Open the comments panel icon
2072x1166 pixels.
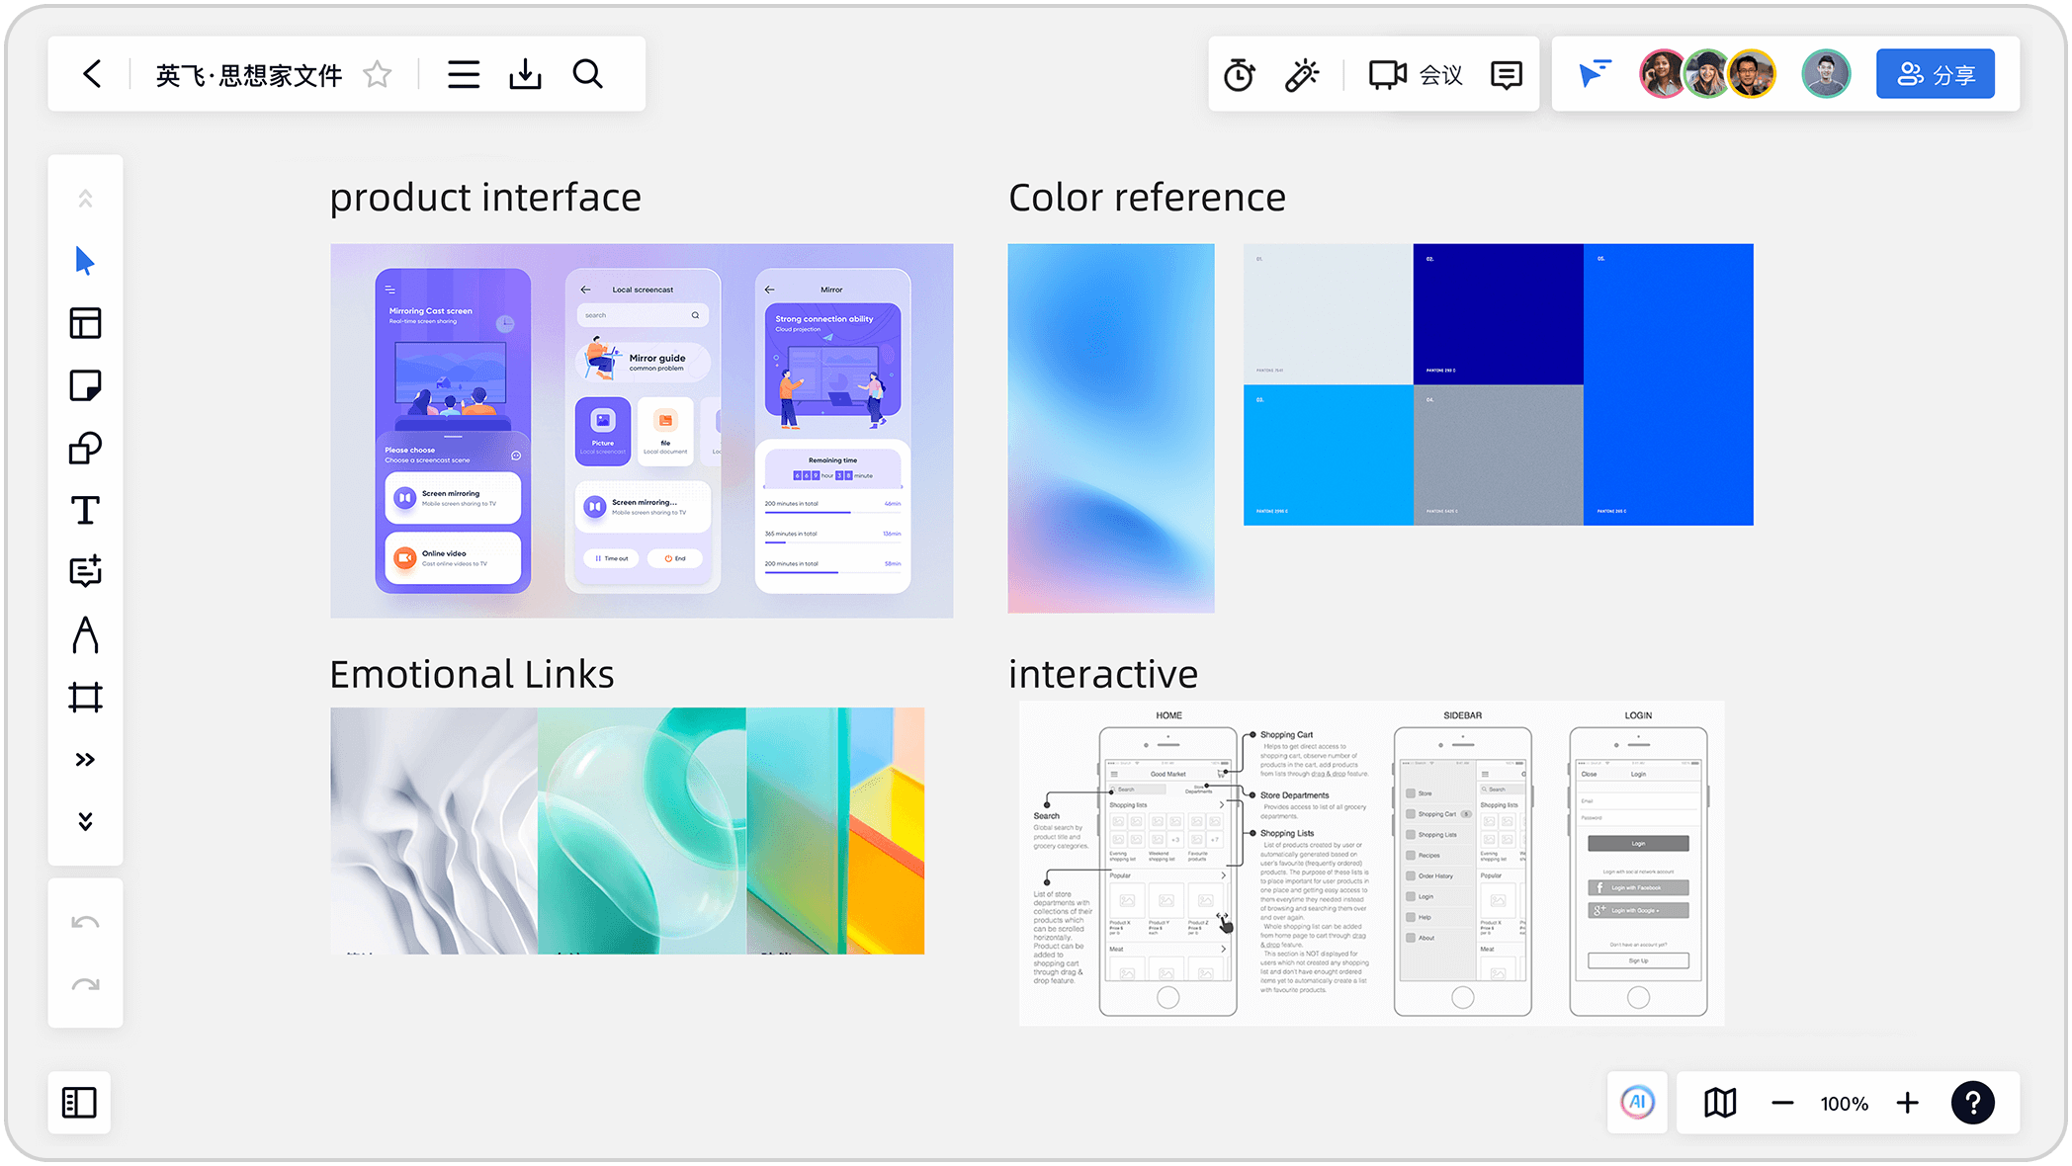point(1506,74)
